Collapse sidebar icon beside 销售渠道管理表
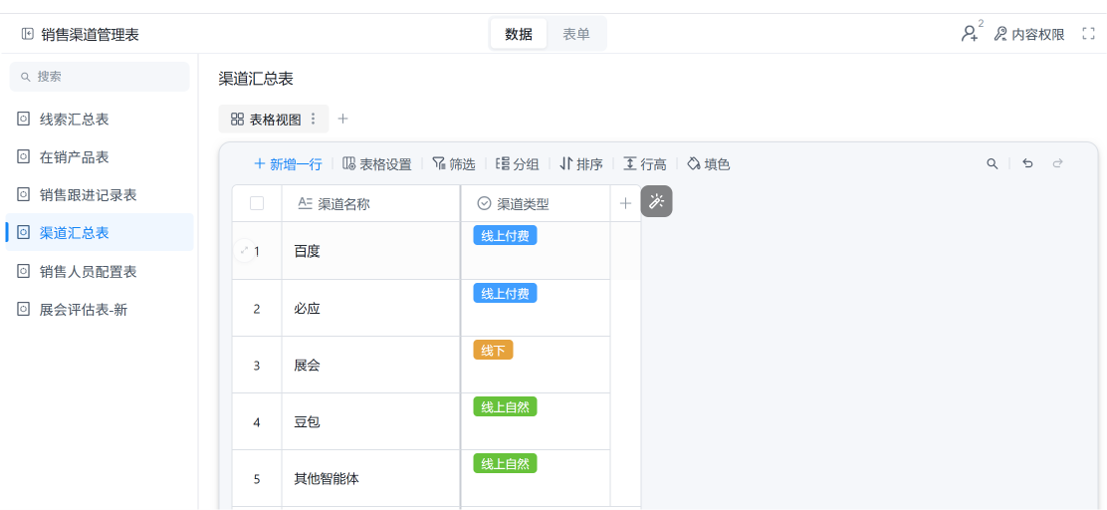1107x510 pixels. [x=28, y=33]
